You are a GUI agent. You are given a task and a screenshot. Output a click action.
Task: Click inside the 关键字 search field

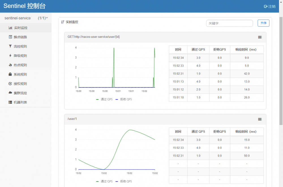point(229,23)
